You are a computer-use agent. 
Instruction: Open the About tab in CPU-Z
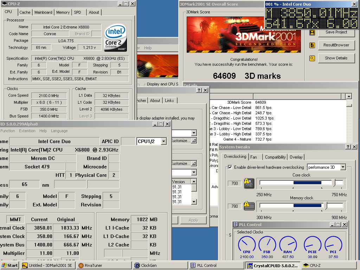tap(94, 12)
